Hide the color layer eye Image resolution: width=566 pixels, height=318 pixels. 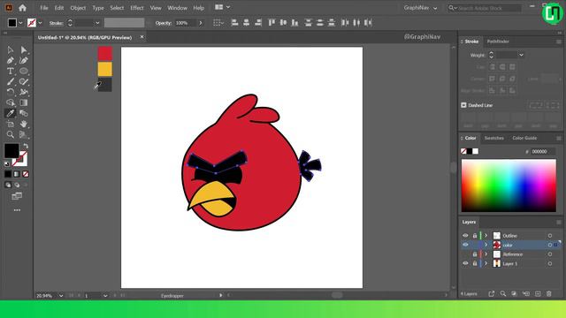(465, 245)
